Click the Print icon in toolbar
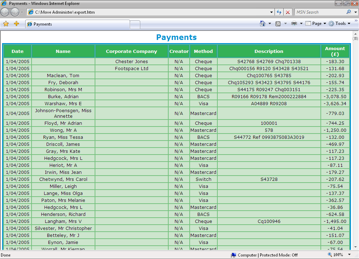The image size is (359, 259). pyautogui.click(x=294, y=23)
